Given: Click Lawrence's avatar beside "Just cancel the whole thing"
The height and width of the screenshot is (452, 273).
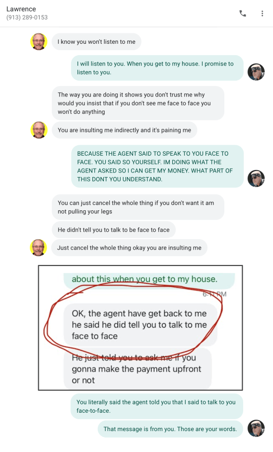Looking at the screenshot, I should click(38, 247).
